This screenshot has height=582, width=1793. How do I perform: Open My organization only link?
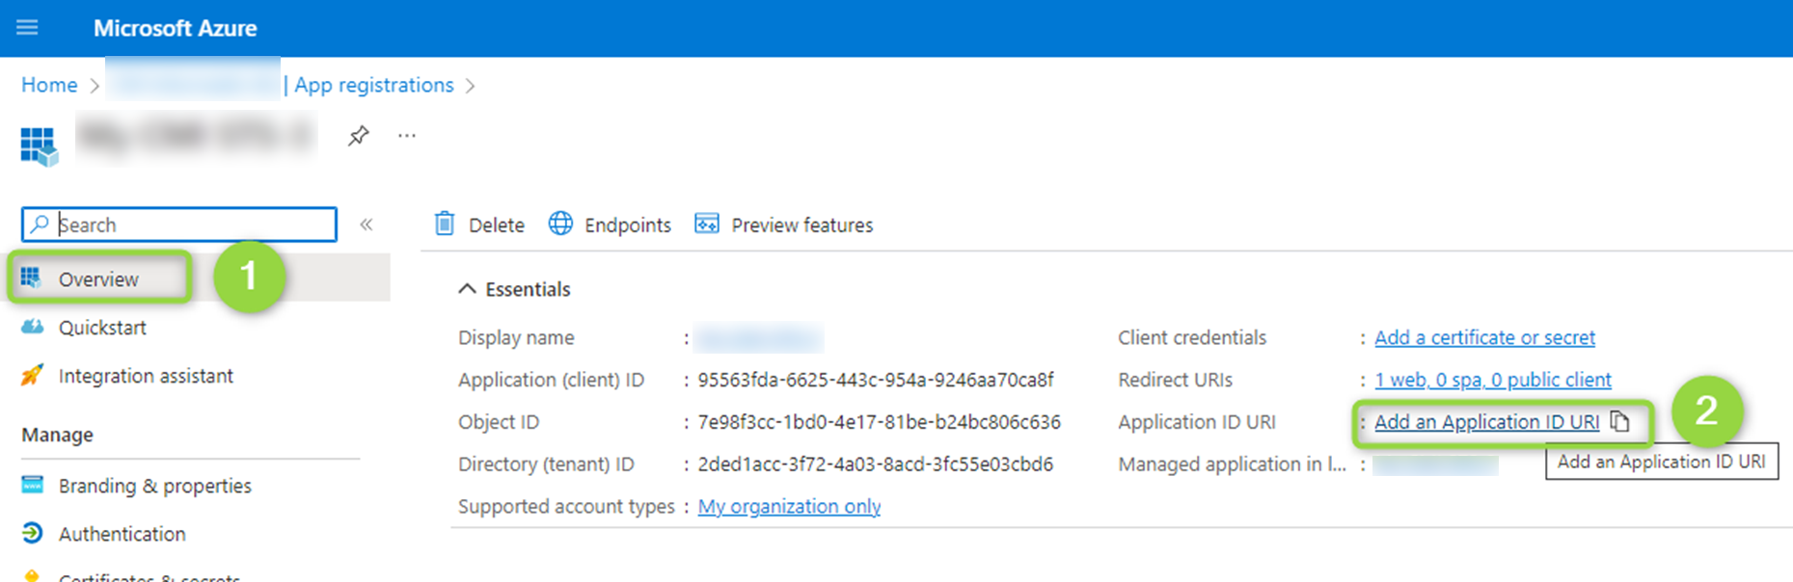point(789,506)
